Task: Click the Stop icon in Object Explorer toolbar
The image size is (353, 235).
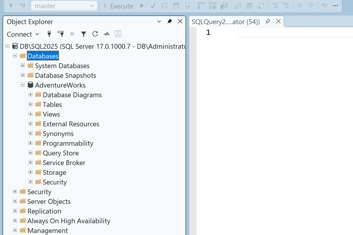Action: (72, 34)
